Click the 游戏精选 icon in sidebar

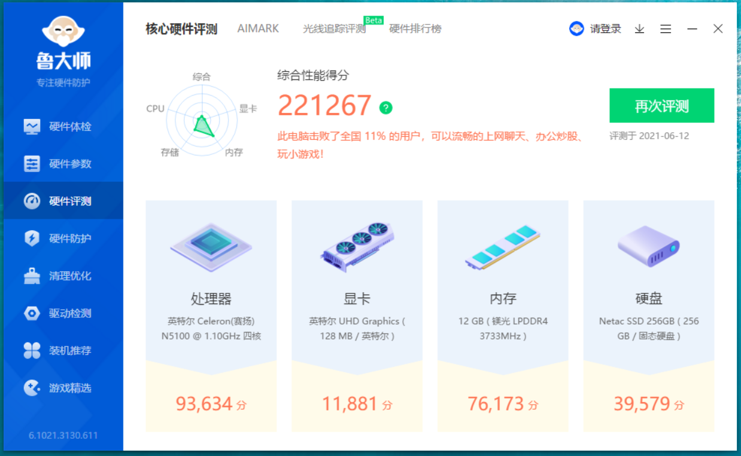[32, 388]
